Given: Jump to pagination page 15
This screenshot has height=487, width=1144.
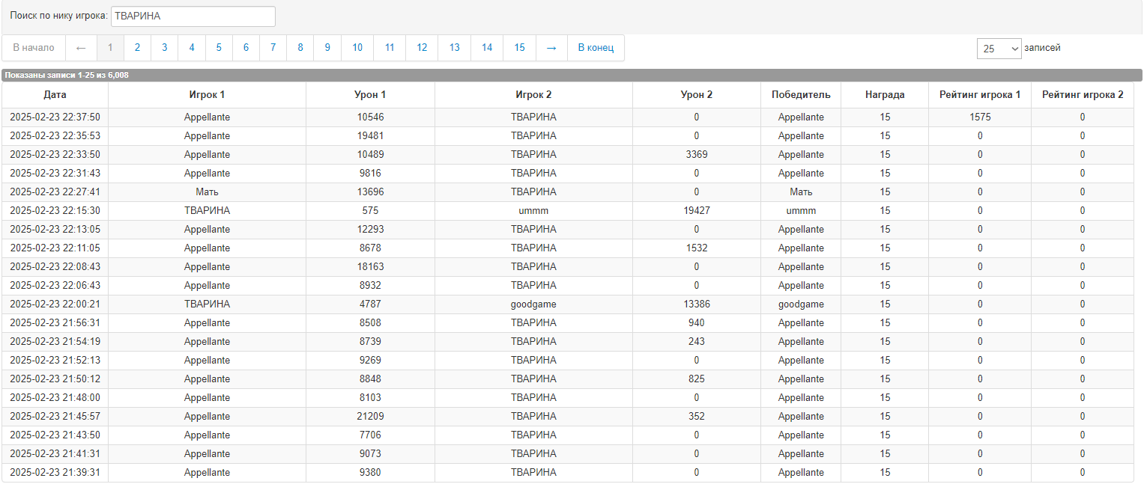Looking at the screenshot, I should click(519, 48).
